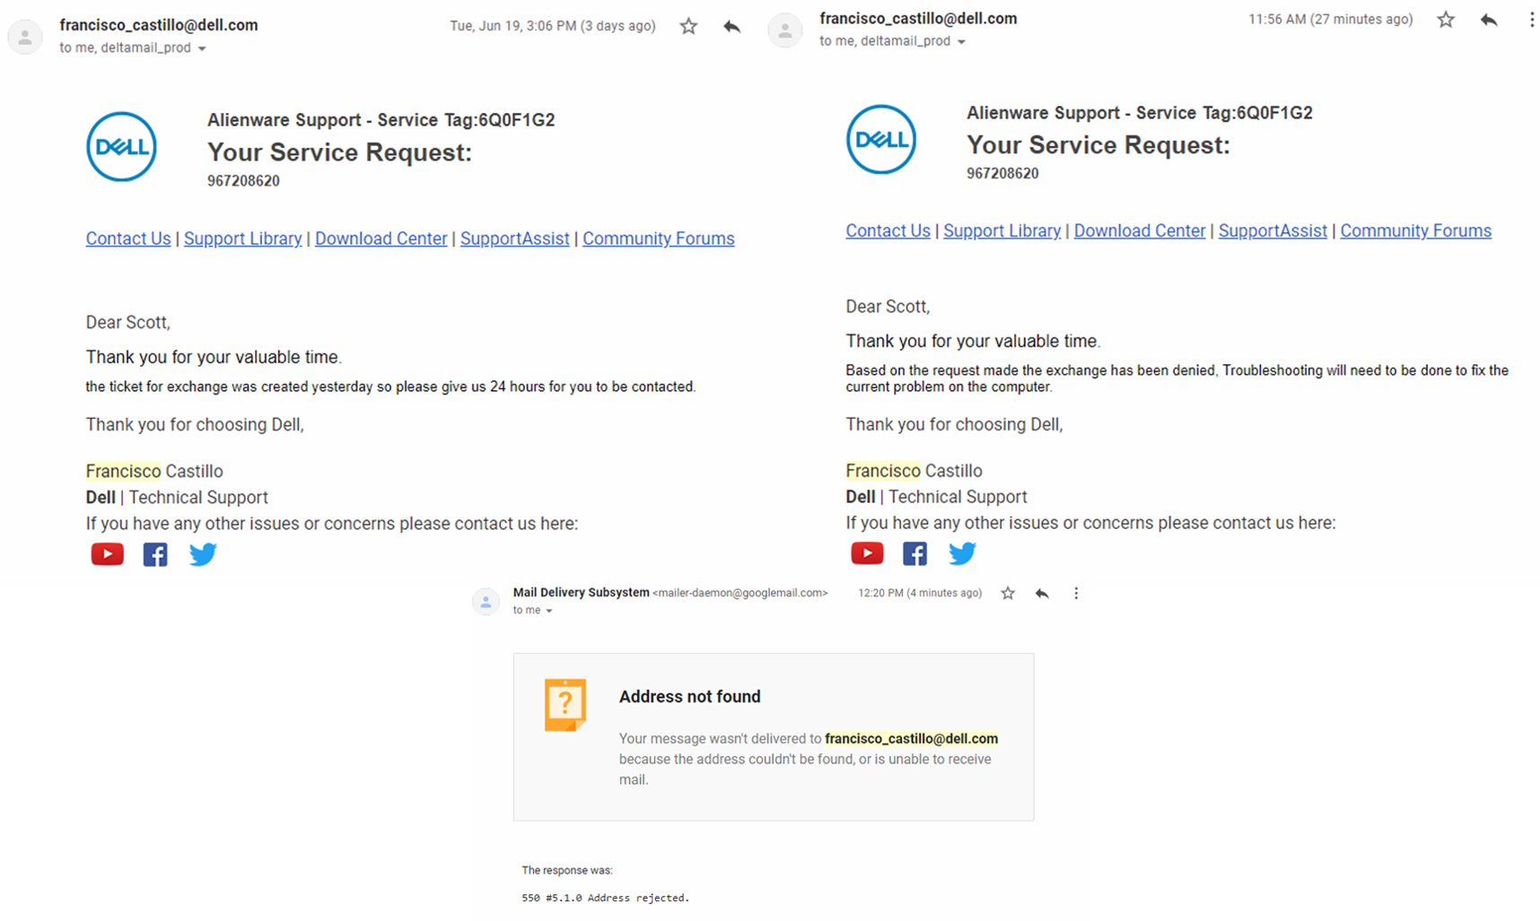1540x921 pixels.
Task: Click 'Address not found' heading
Action: 689,697
